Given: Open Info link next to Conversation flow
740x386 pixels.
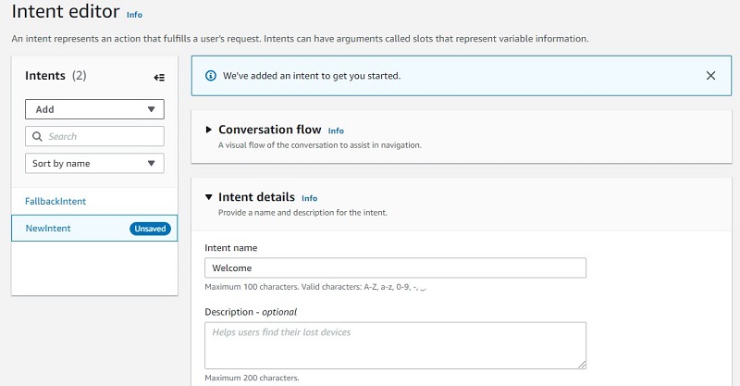Looking at the screenshot, I should coord(336,131).
